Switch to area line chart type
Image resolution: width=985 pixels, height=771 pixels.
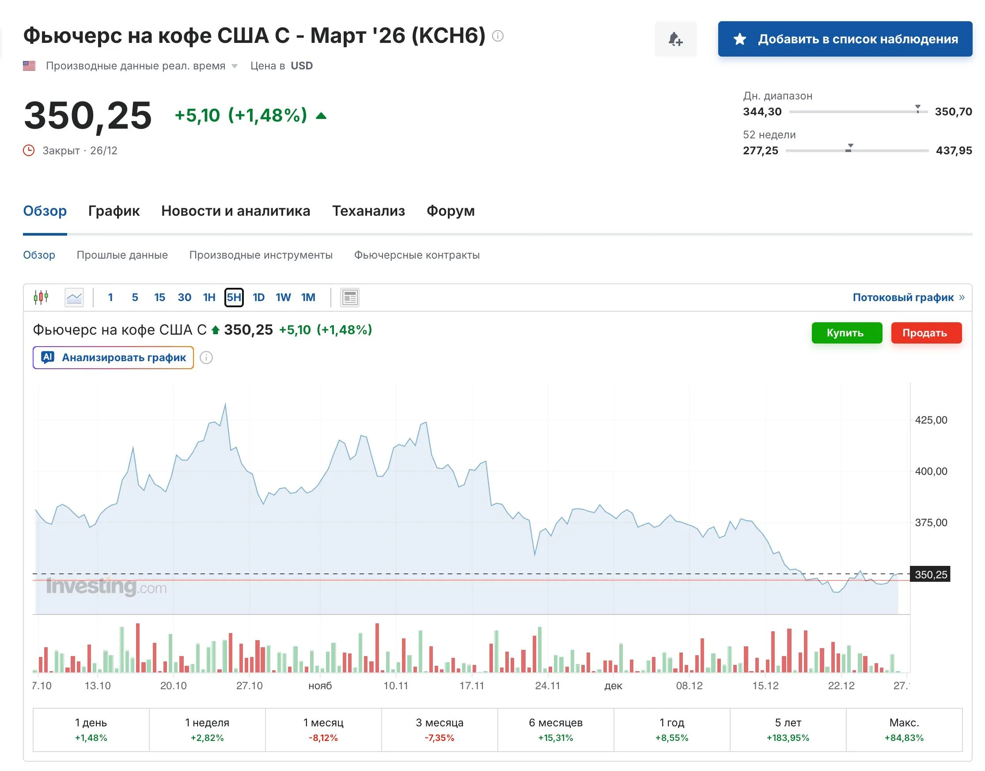[x=74, y=297]
